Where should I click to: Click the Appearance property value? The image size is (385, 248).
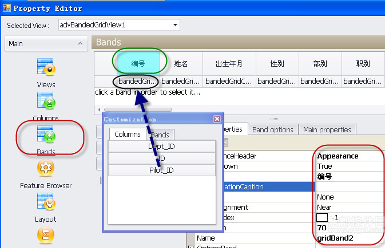click(338, 156)
